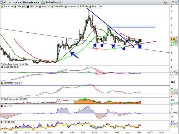The width and height of the screenshot is (179, 134).
Task: Open the '200 unidades' dropdown
Action: (x=31, y=2)
